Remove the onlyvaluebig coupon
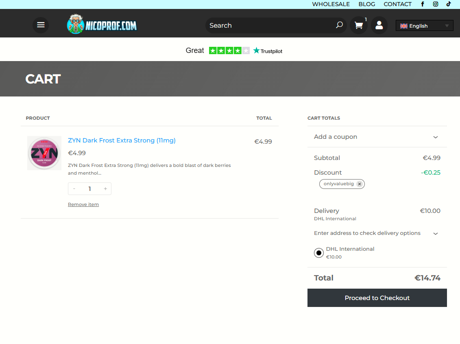460x344 pixels. point(360,184)
